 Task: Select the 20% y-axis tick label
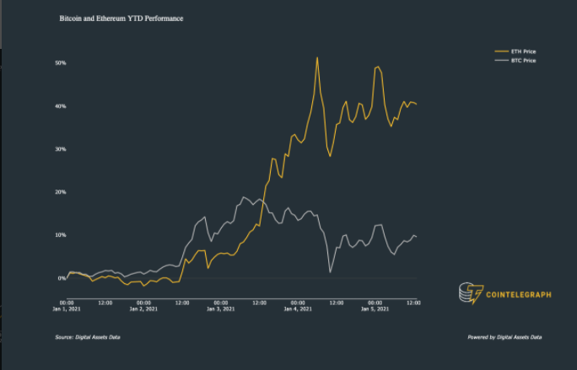coord(61,192)
